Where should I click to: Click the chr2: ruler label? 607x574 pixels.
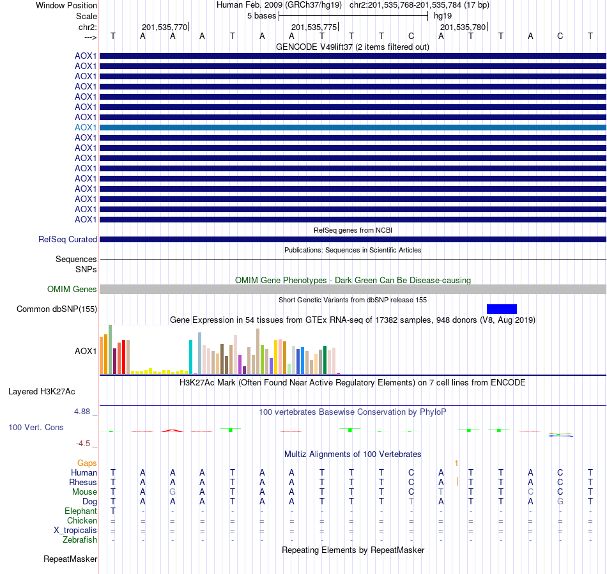(88, 27)
